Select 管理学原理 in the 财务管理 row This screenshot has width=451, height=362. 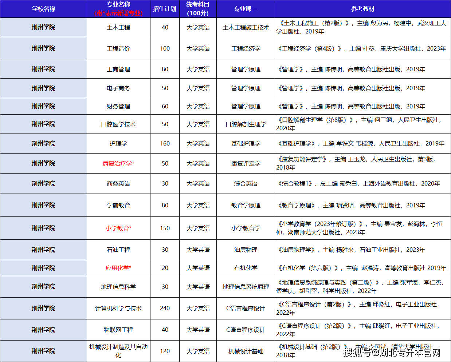(246, 106)
